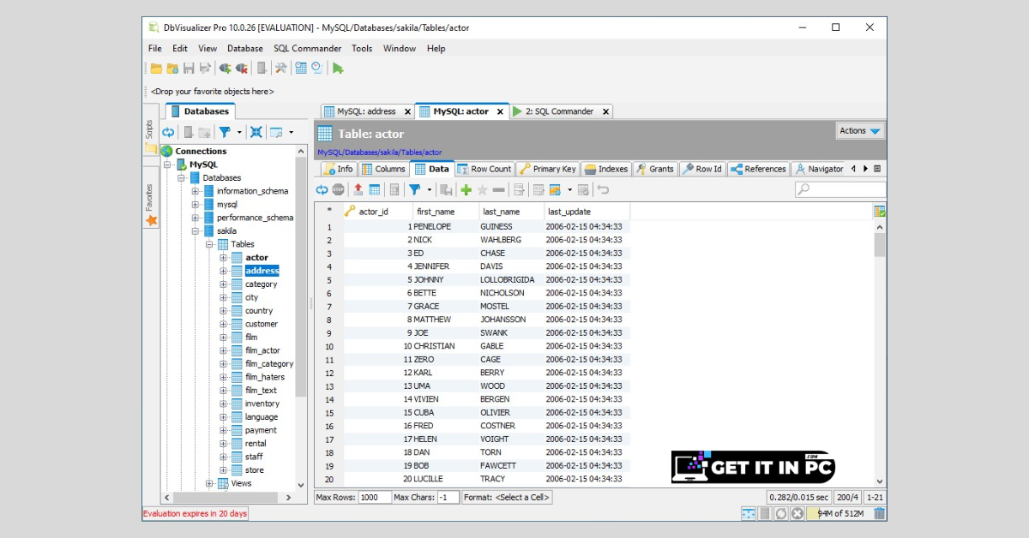This screenshot has width=1029, height=538.
Task: Click the round X cancel icon in status bar
Action: 797,513
